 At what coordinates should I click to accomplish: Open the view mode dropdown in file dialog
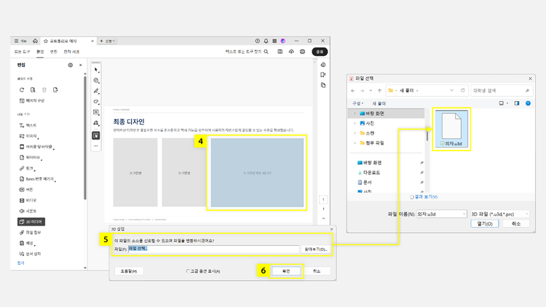tap(507, 103)
